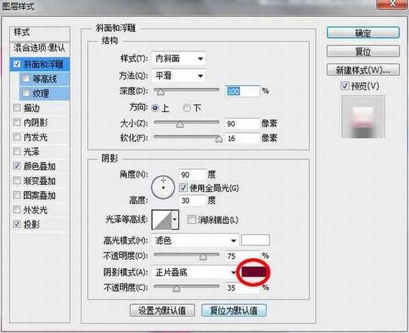This screenshot has width=409, height=333.
Task: Open the white highlight color swatch
Action: point(256,240)
